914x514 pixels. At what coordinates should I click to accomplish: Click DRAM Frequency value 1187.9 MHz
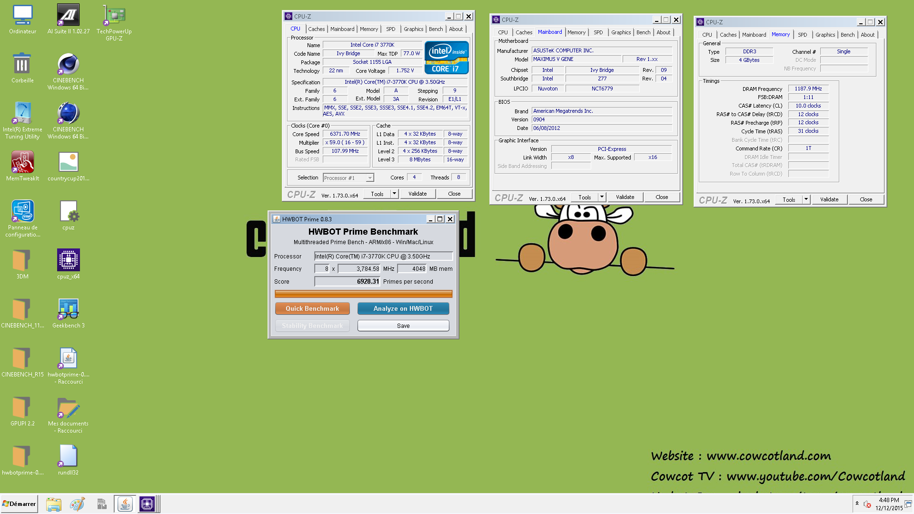click(808, 89)
